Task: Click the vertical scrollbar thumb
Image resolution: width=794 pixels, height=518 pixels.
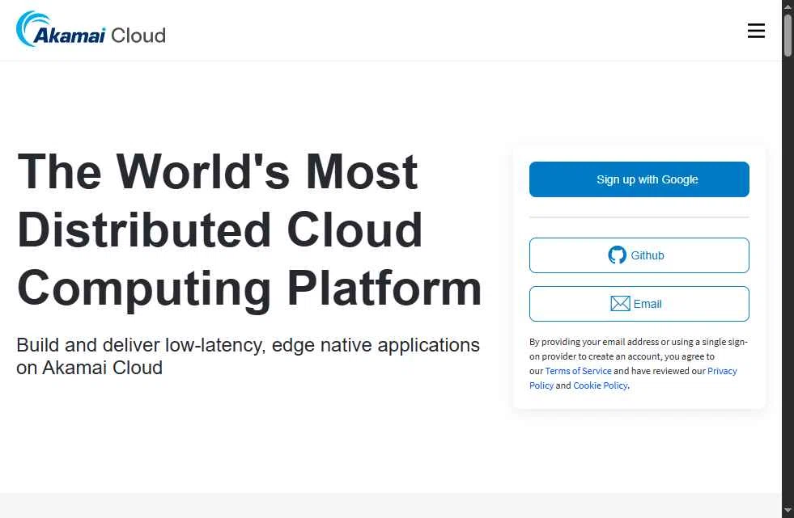Action: (x=788, y=36)
